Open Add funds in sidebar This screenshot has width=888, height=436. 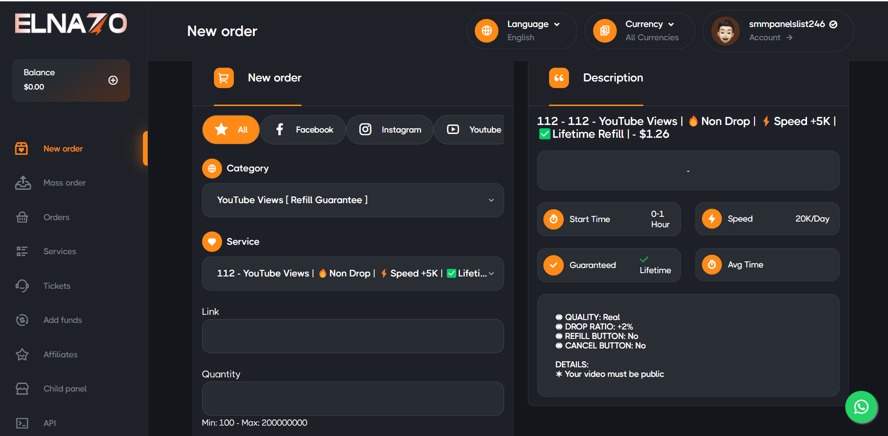point(62,320)
